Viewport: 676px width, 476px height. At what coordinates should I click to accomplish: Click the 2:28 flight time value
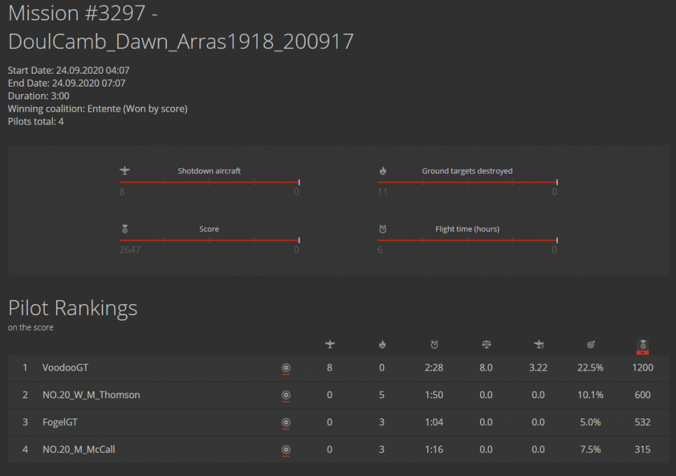[434, 368]
